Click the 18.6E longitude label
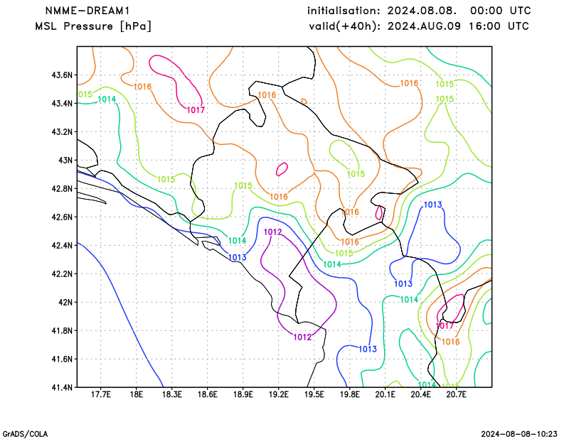The width and height of the screenshot is (569, 439). [207, 394]
